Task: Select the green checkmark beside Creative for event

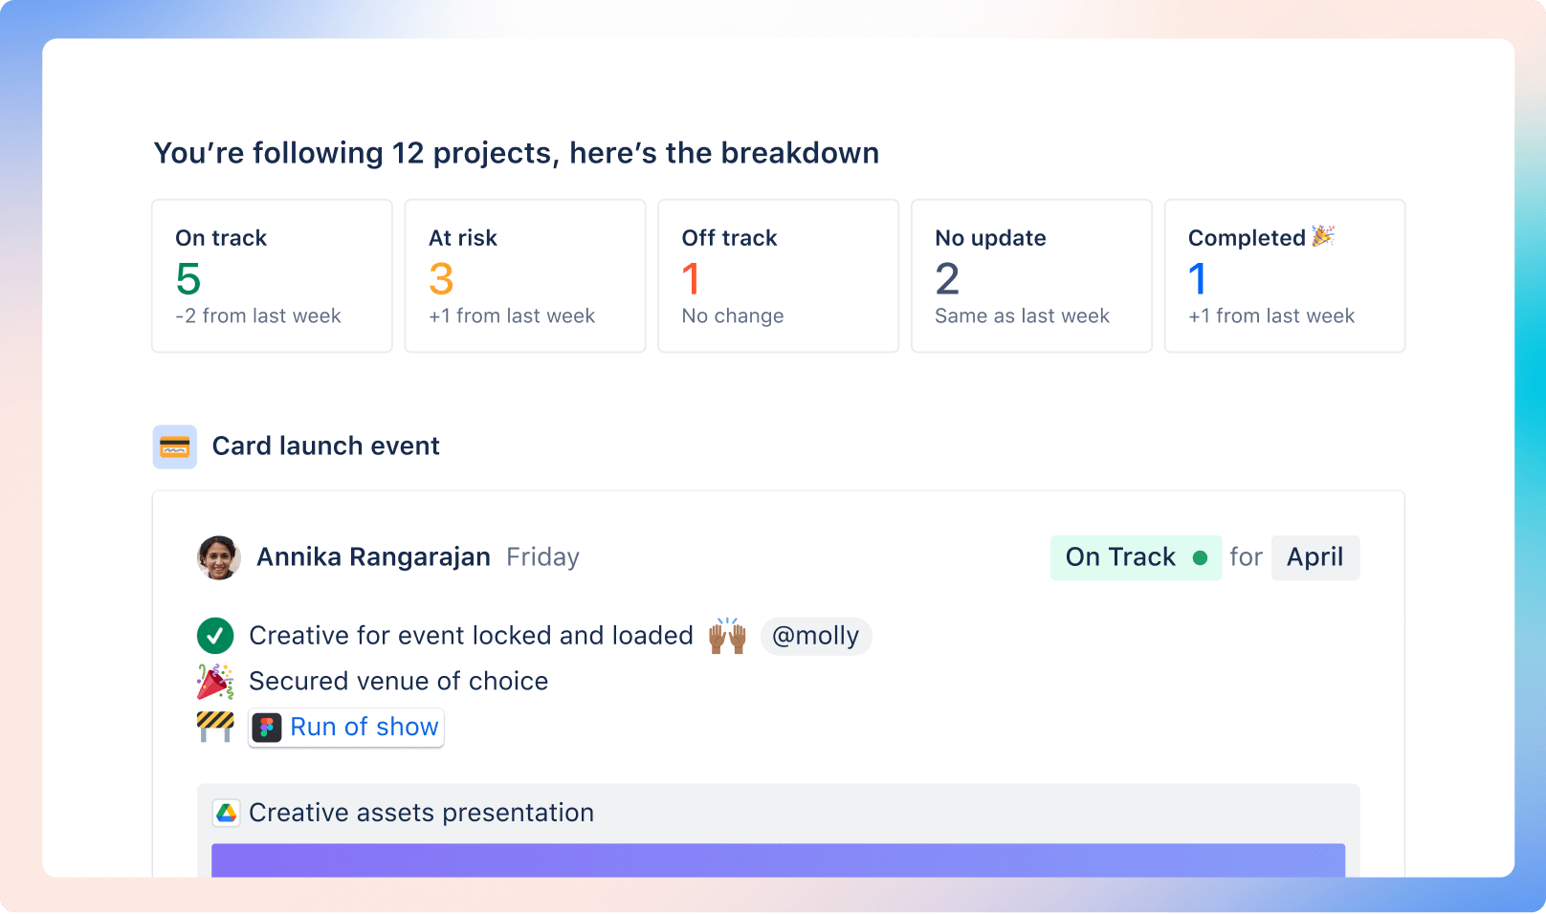Action: [214, 635]
